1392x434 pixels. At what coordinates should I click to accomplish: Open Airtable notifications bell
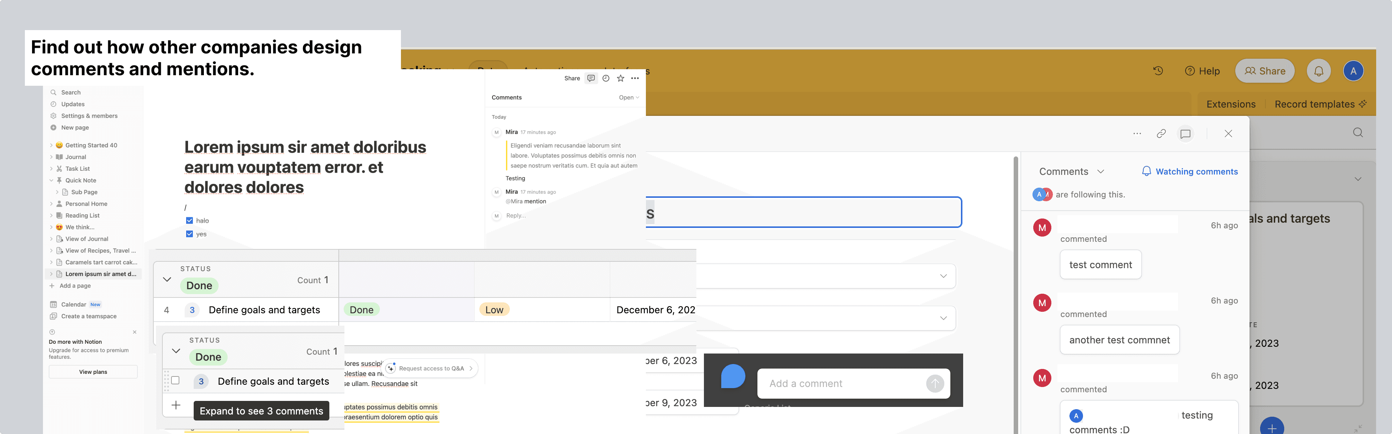coord(1319,71)
